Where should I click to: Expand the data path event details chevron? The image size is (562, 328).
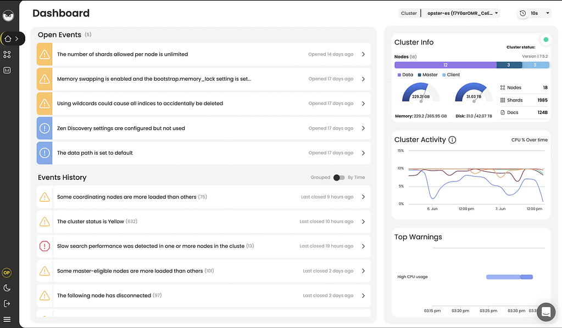pos(363,152)
